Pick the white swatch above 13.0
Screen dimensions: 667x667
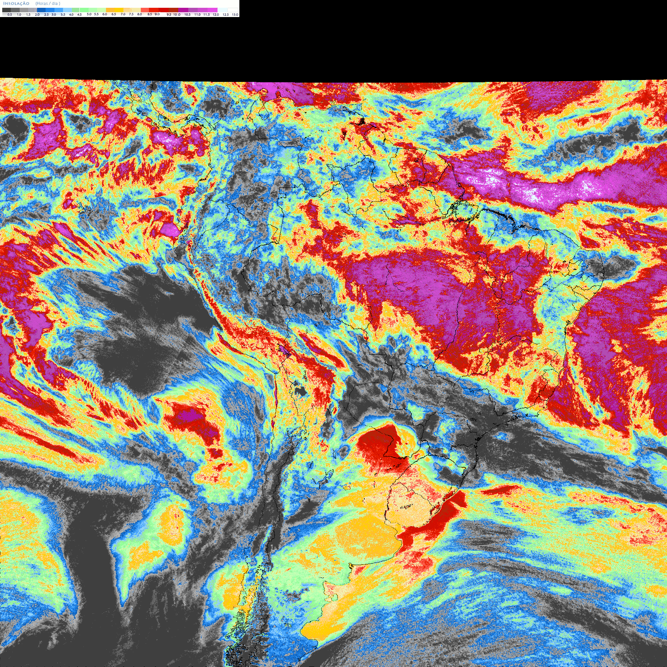(x=233, y=10)
